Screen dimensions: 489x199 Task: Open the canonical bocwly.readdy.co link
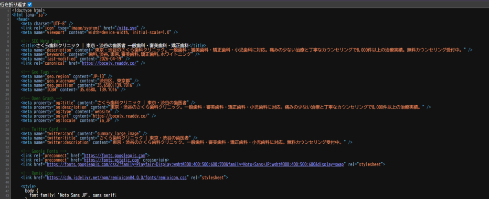pyautogui.click(x=118, y=63)
